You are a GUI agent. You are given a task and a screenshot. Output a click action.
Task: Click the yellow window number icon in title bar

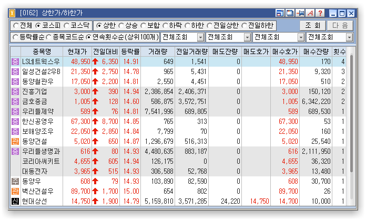pyautogui.click(x=12, y=13)
